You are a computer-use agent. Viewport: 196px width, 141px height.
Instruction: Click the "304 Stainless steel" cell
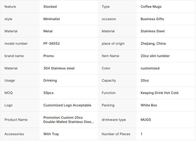59,68
